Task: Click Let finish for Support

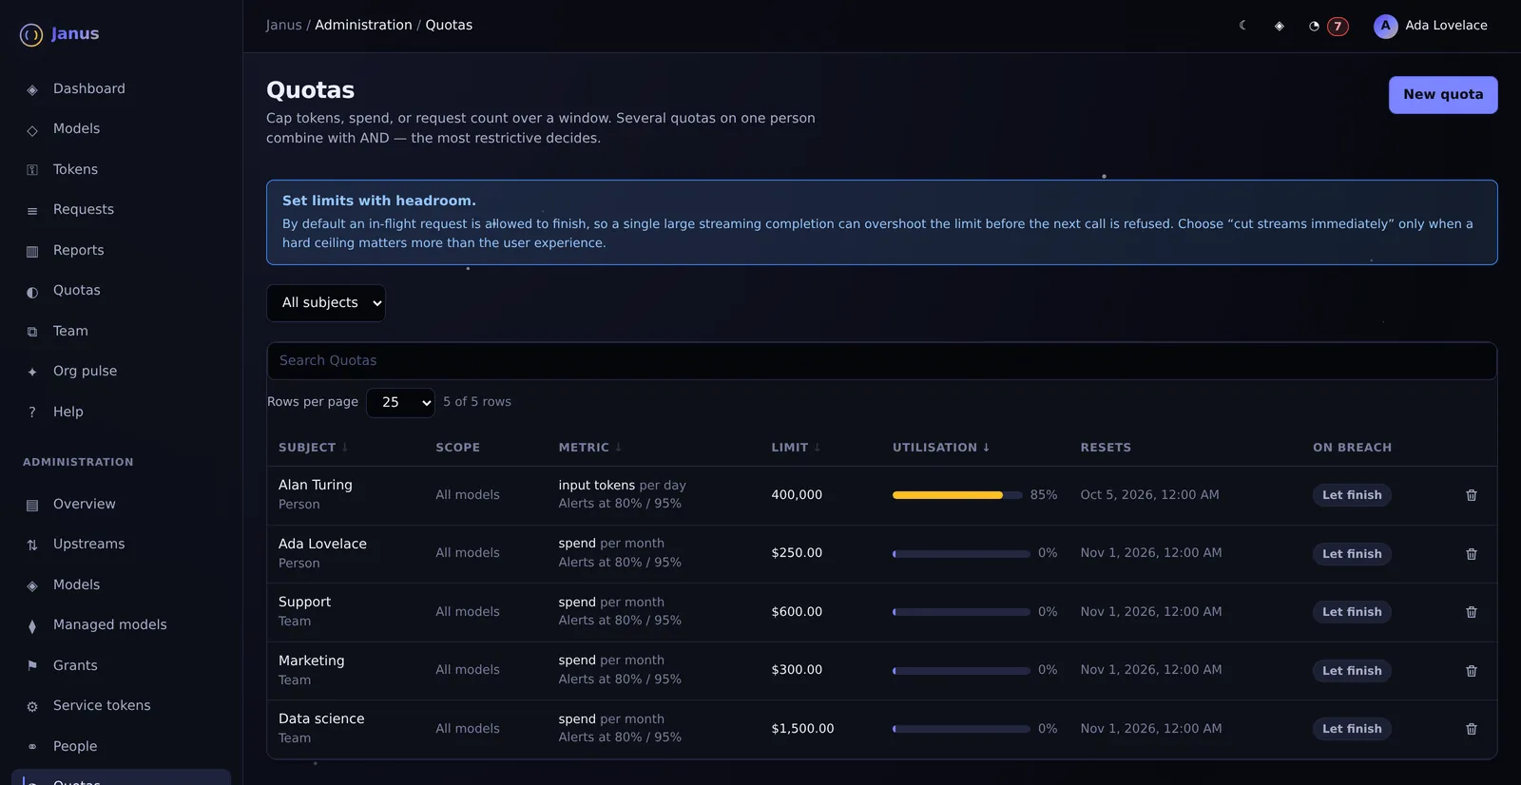Action: (x=1352, y=612)
